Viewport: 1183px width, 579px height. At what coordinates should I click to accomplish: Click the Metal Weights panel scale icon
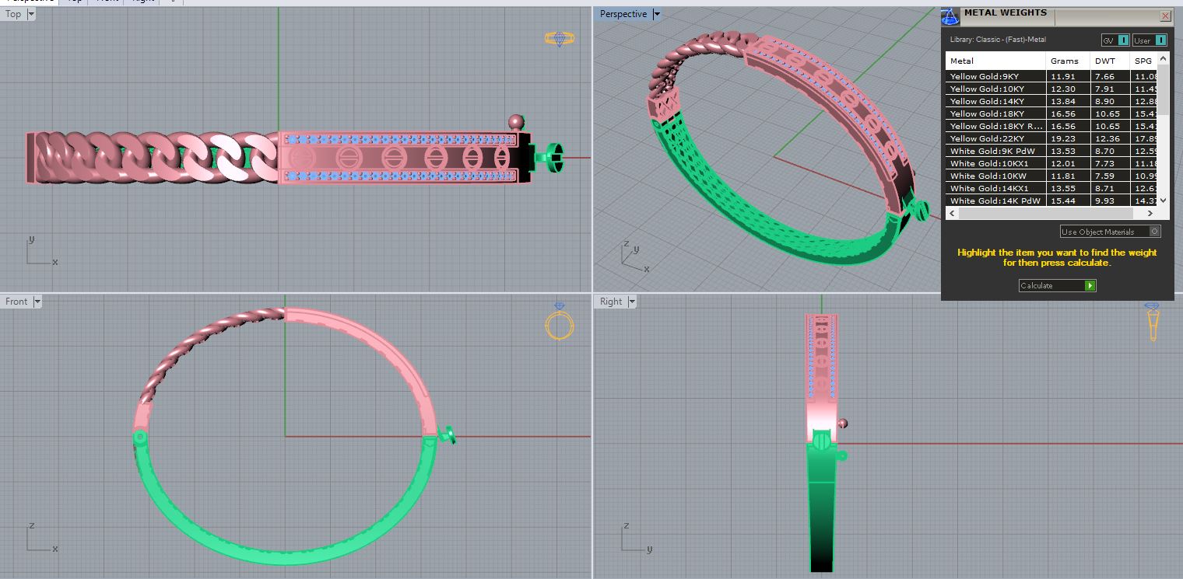click(x=950, y=17)
